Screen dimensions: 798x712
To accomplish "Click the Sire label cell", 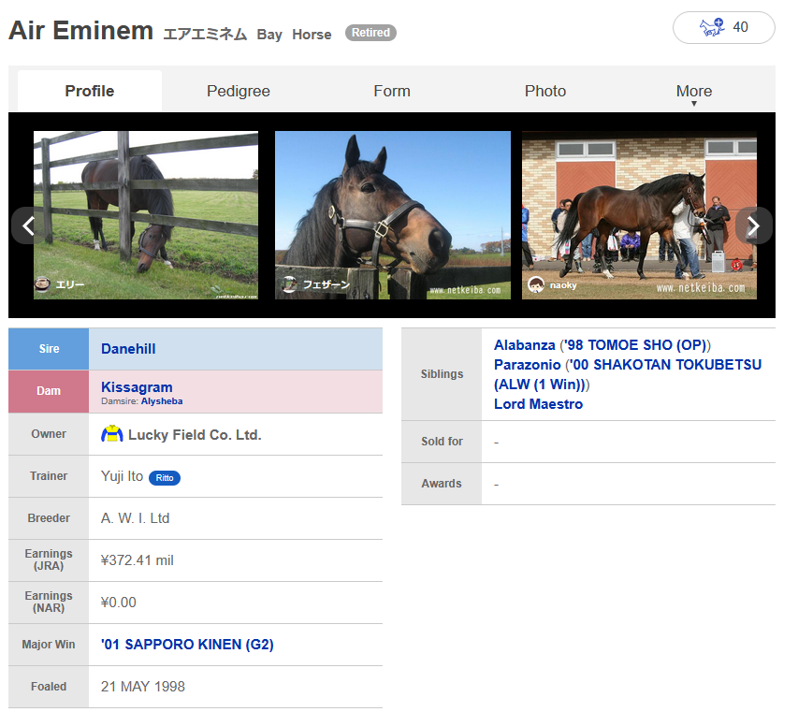I will pos(49,349).
